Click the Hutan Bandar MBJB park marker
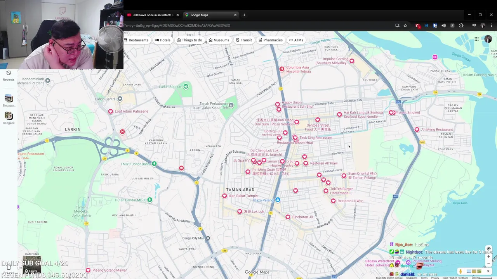The image size is (497, 279). 150,200
